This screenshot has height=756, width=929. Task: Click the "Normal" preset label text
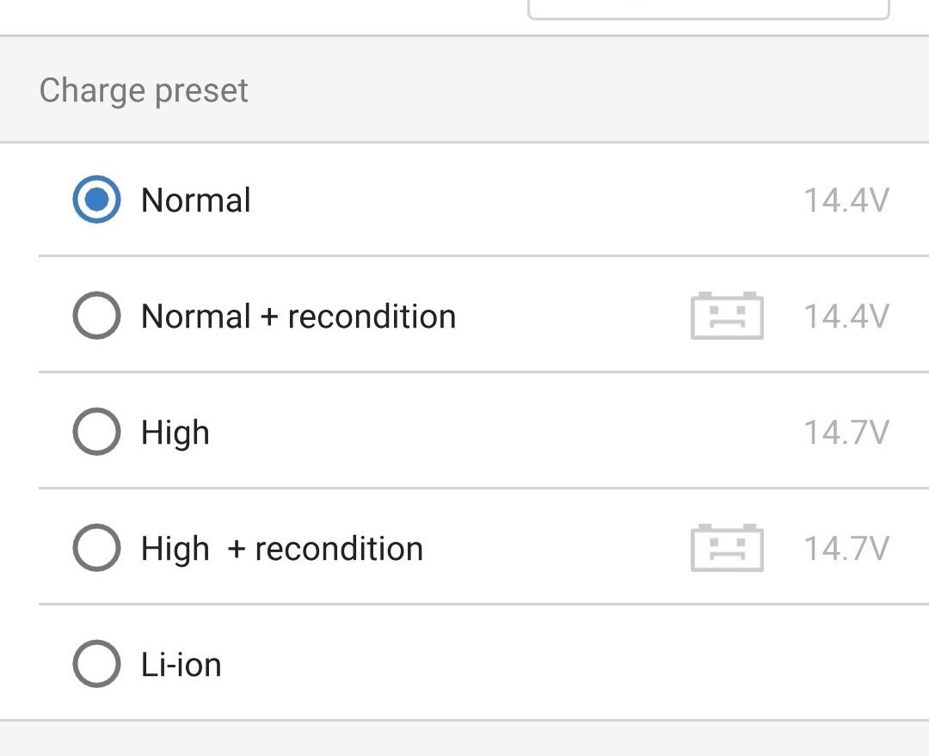point(196,200)
